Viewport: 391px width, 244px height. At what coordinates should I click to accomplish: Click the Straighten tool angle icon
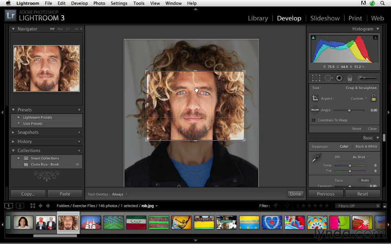(315, 110)
